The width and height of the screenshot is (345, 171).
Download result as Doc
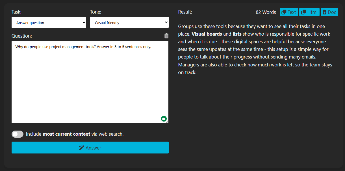click(x=329, y=12)
